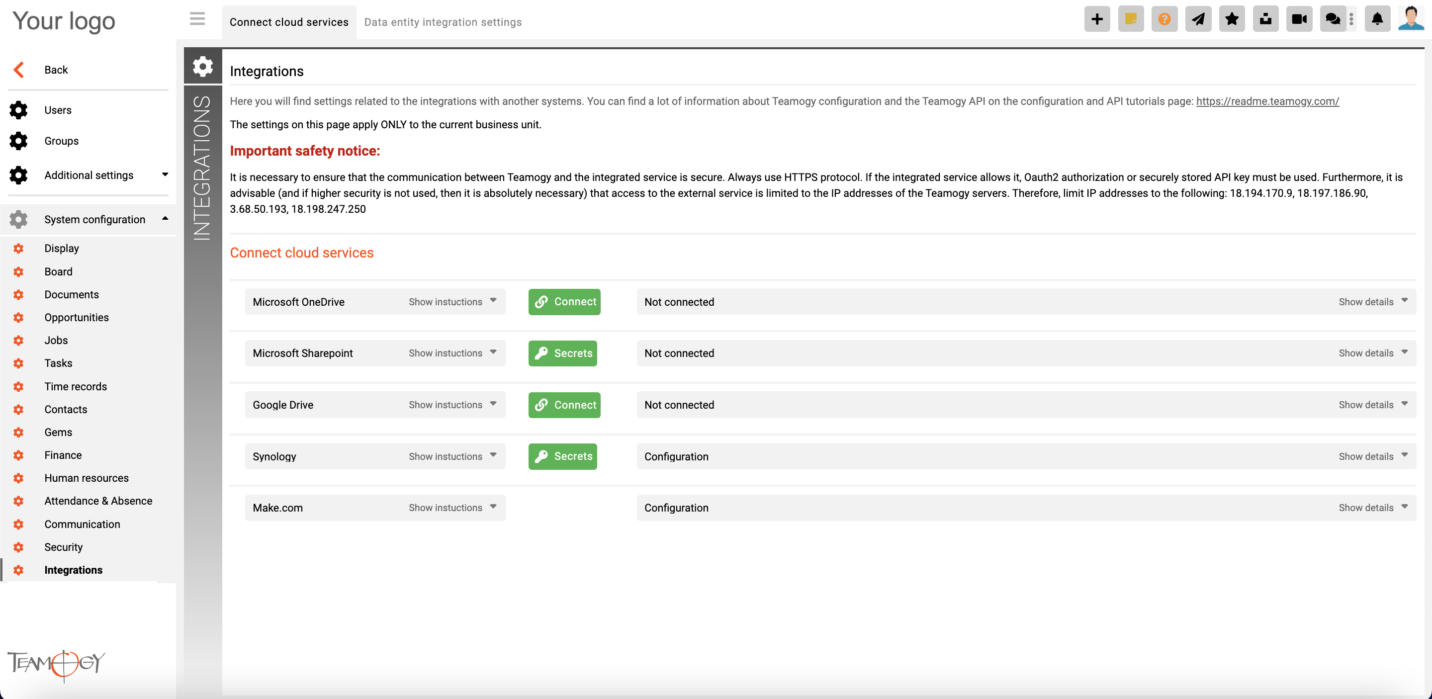Screen dimensions: 1432x699
Task: Click the gear icon next to Users
Action: tap(18, 110)
